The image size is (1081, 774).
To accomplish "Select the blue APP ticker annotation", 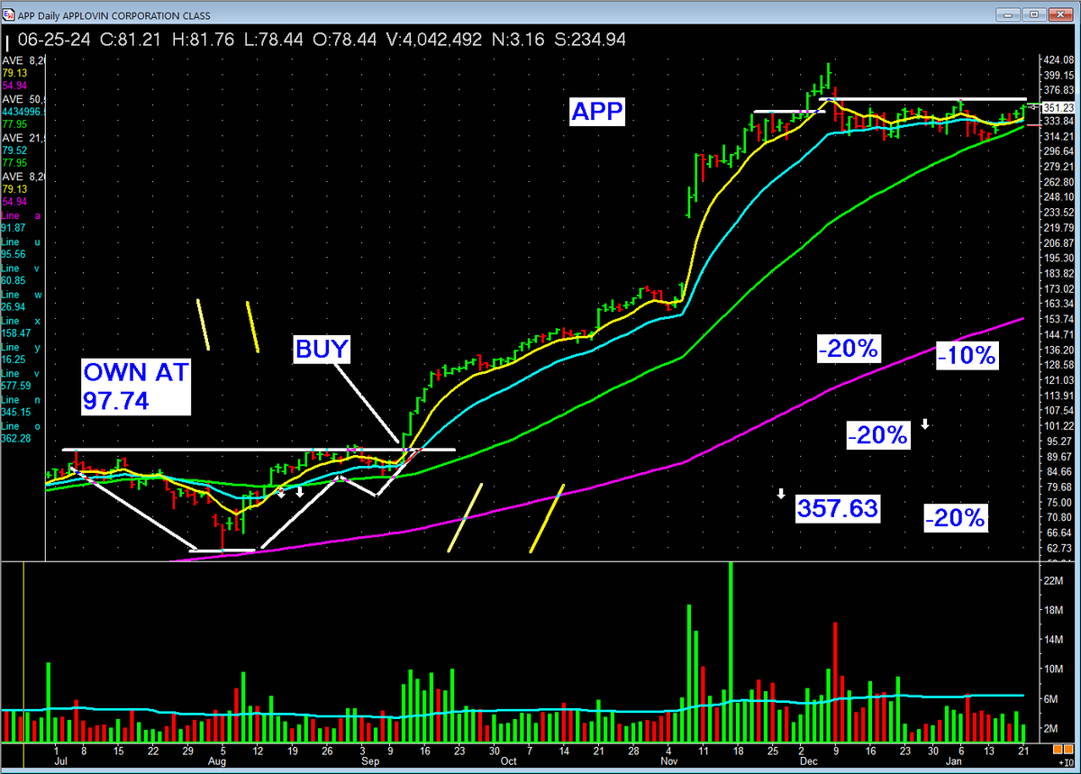I will [x=596, y=113].
